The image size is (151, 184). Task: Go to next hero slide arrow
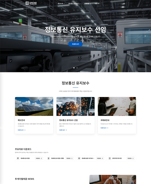point(145,36)
